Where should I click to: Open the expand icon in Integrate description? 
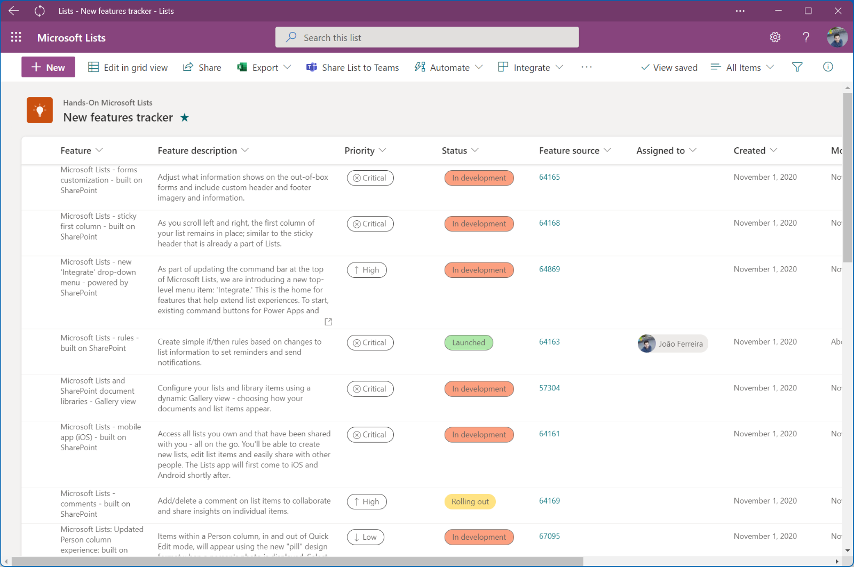tap(328, 322)
